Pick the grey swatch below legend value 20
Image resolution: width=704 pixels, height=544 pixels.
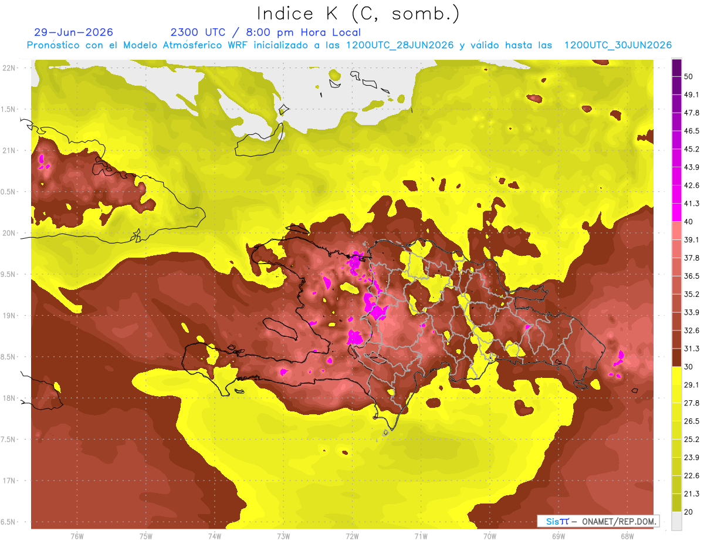coord(676,521)
